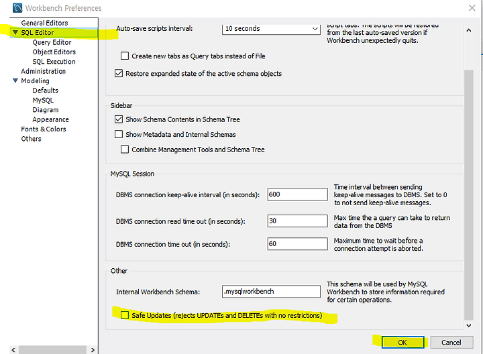Image resolution: width=483 pixels, height=354 pixels.
Task: Click the 'Max time the a query' description text
Action: [392, 222]
